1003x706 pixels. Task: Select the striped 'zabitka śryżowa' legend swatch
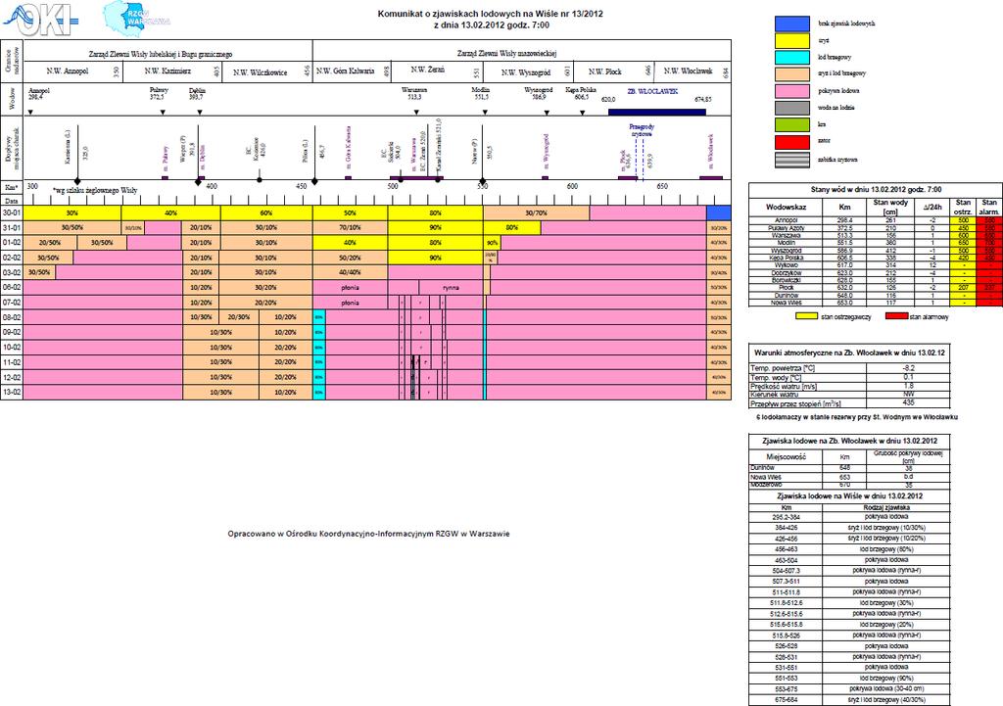point(791,160)
